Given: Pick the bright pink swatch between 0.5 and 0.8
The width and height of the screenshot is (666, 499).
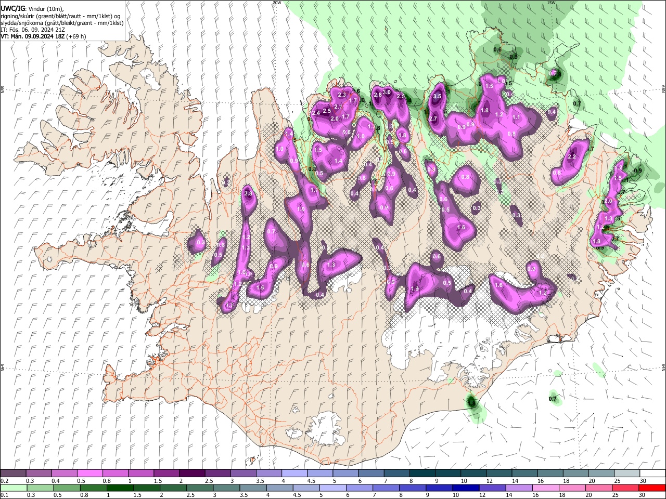Looking at the screenshot, I should tap(89, 474).
